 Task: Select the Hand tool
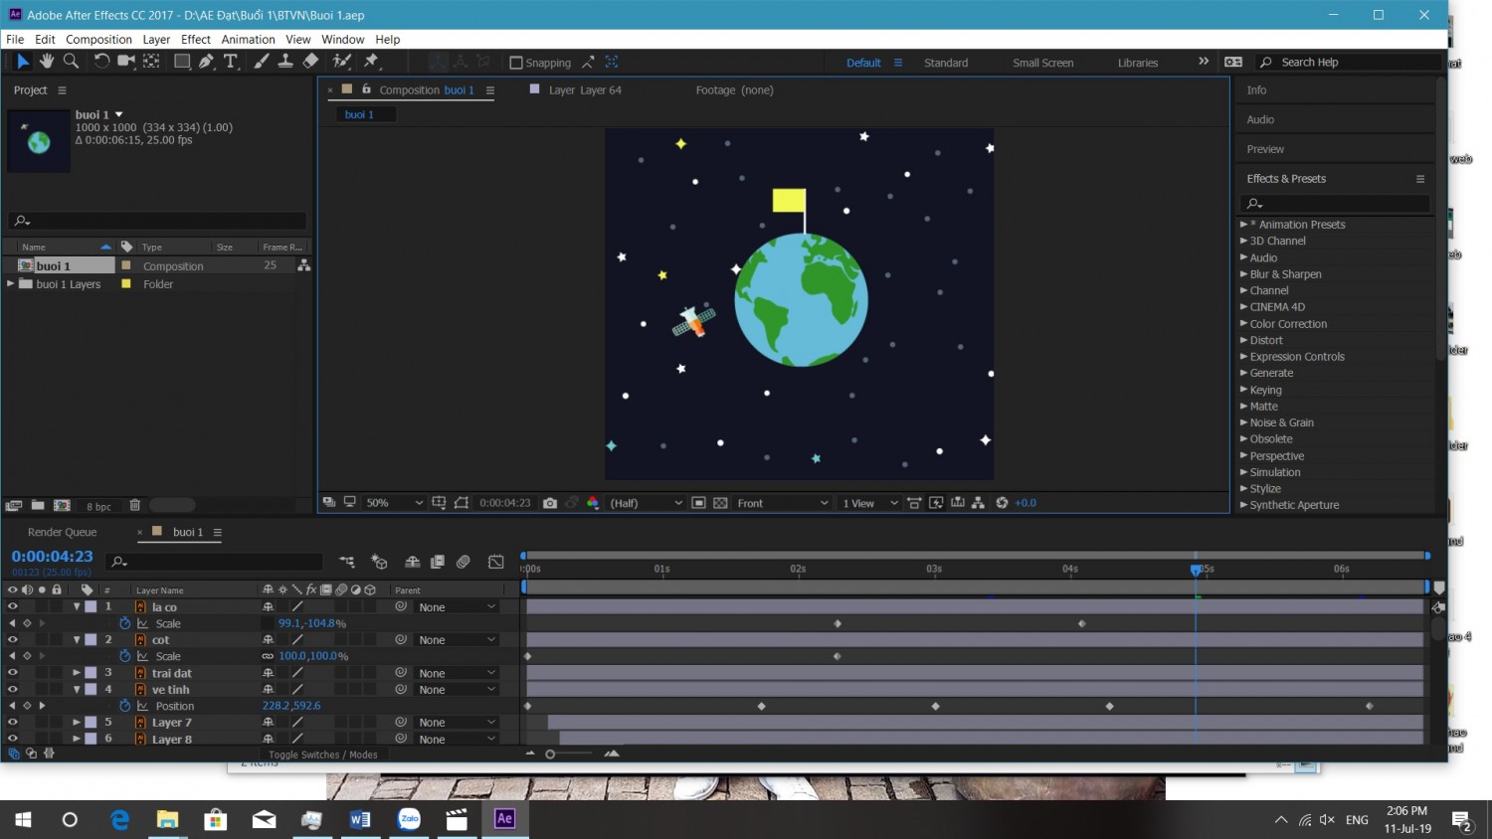(x=47, y=62)
